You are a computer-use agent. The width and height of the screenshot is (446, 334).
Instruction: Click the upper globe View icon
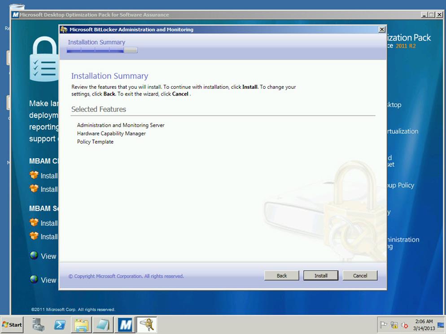[34, 256]
